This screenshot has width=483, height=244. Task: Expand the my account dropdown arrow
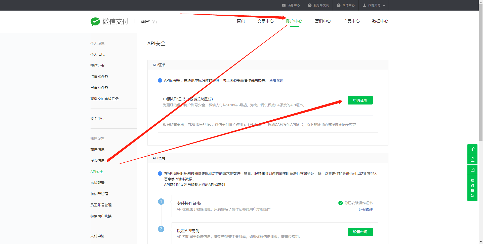[384, 6]
